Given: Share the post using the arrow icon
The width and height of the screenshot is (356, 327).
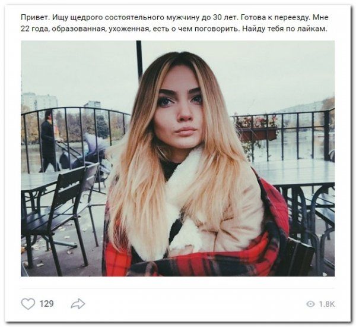Looking at the screenshot, I should pos(78,304).
